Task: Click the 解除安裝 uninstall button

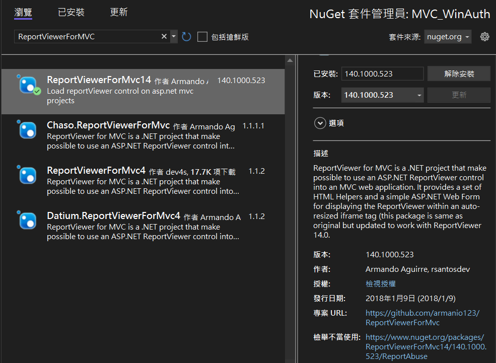Action: pyautogui.click(x=459, y=74)
